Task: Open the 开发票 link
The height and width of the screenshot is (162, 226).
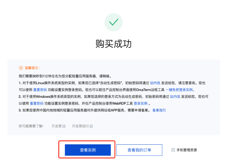Action: pyautogui.click(x=57, y=126)
